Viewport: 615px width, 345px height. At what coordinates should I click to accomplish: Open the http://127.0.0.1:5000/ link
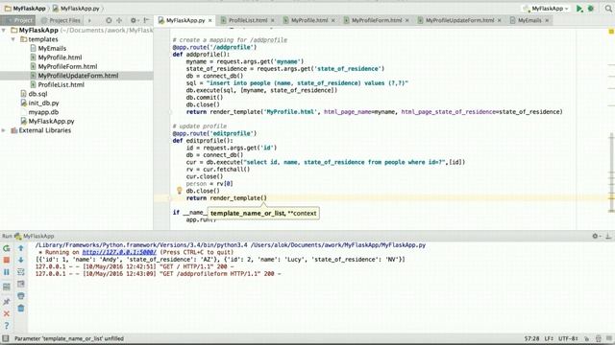point(119,252)
